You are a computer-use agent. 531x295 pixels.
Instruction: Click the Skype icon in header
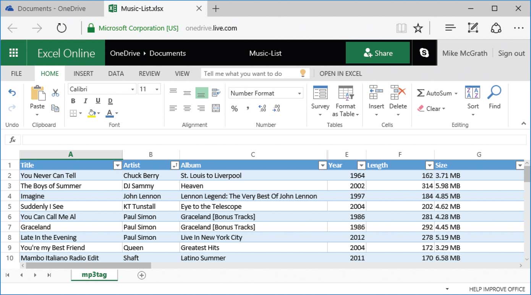[424, 53]
